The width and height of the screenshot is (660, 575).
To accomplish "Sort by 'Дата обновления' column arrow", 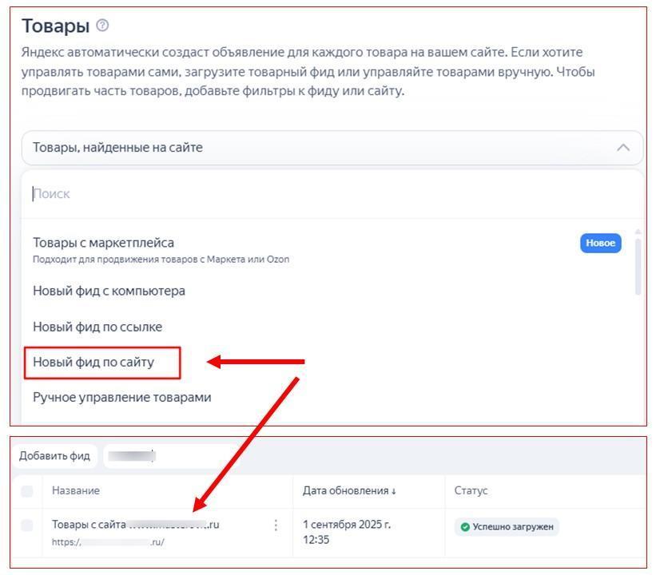I will (x=393, y=491).
